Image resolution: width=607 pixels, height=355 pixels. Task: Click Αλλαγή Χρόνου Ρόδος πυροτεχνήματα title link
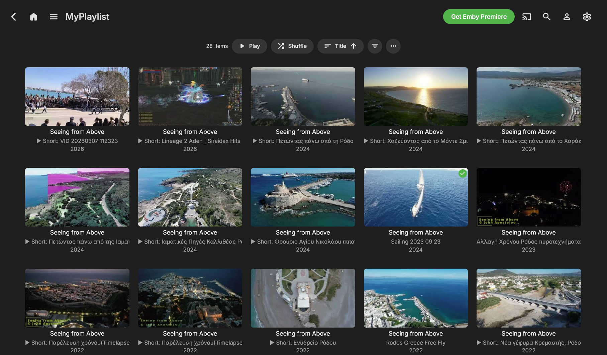[528, 242]
